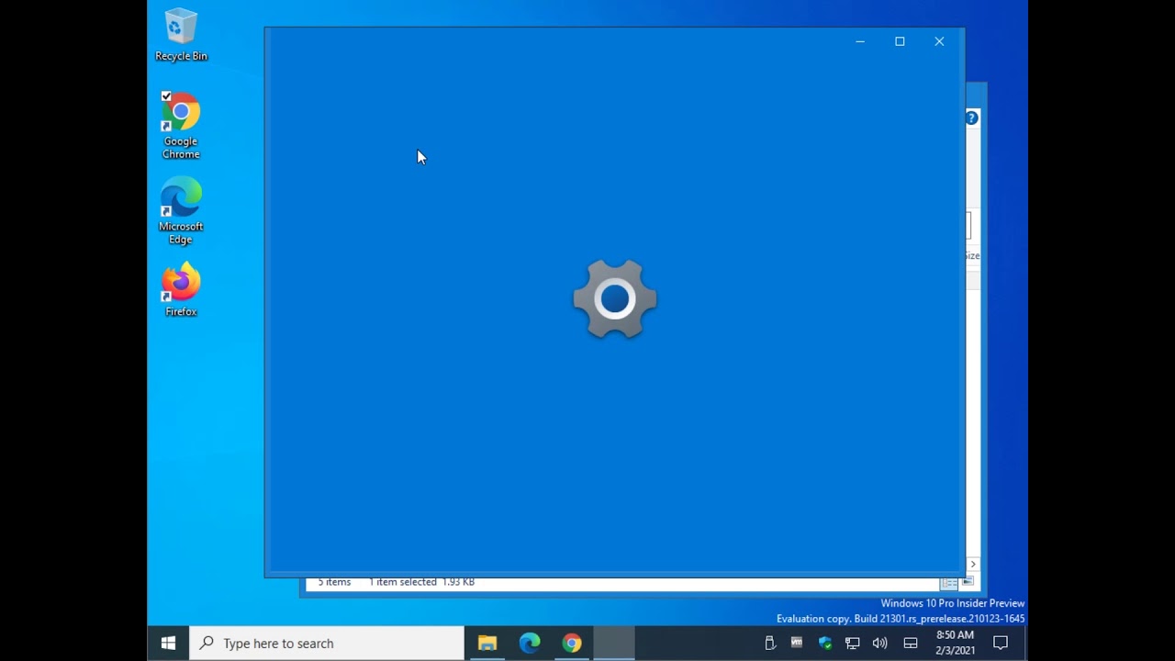
Task: Open the Windows Start menu
Action: (x=168, y=644)
